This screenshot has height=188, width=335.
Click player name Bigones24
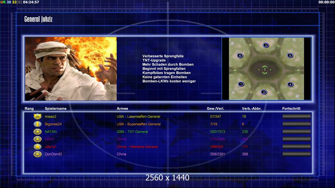53,124
